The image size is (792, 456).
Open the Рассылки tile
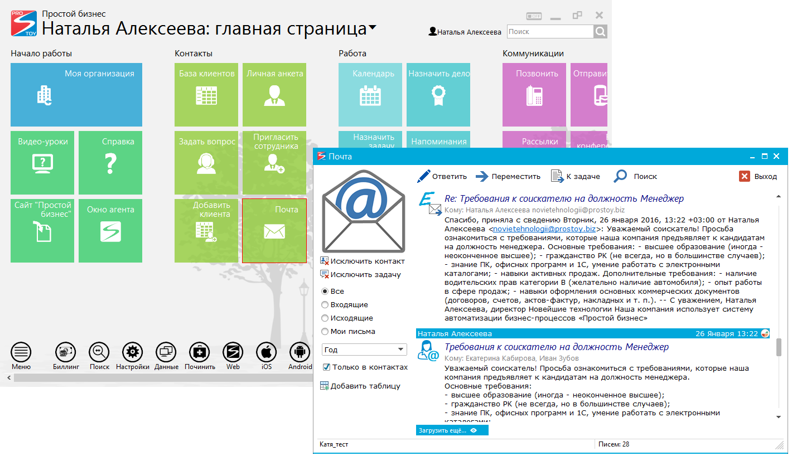pyautogui.click(x=534, y=140)
